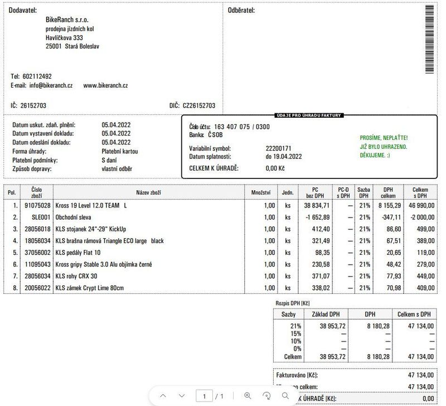
Task: Click the KickUp stand total 499,00
Action: coord(426,229)
